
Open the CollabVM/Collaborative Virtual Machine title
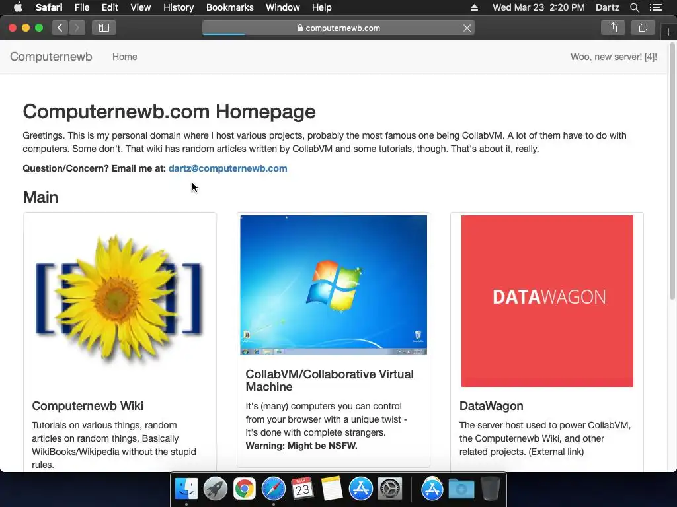click(x=329, y=380)
